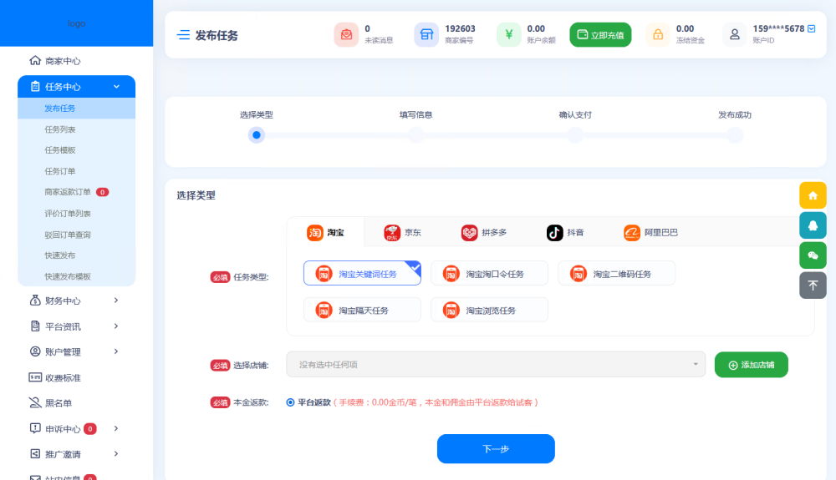Screen dimensions: 836x480
Task: Click the JD (京东) logo icon
Action: 392,233
